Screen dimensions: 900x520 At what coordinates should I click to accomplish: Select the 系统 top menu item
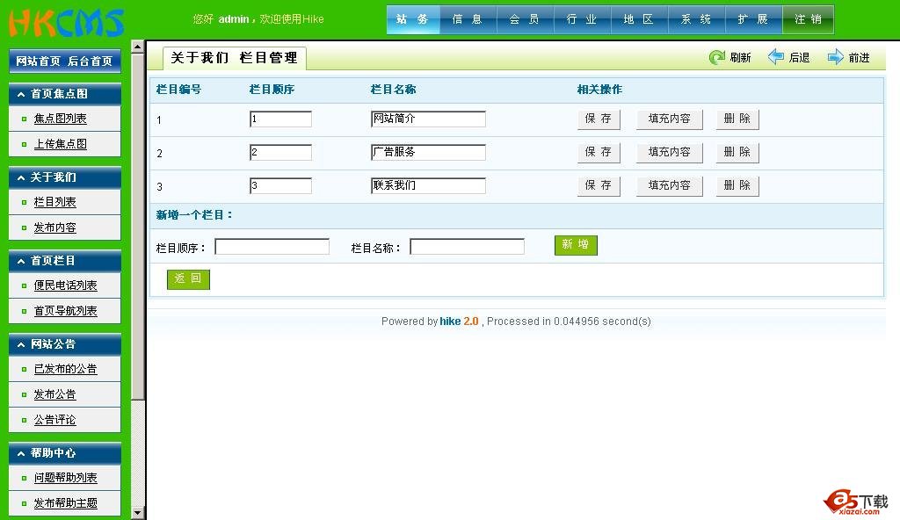tap(696, 19)
